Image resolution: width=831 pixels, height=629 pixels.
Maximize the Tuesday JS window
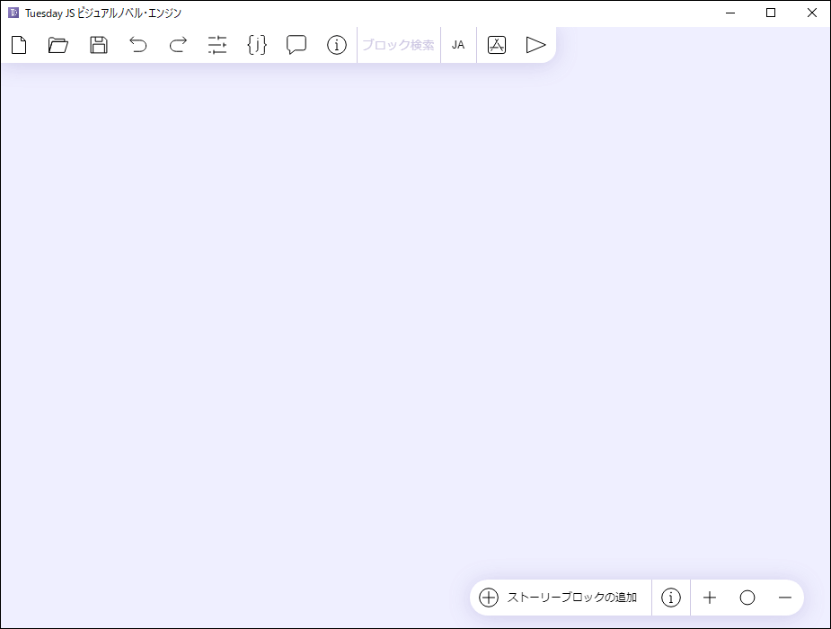[771, 13]
